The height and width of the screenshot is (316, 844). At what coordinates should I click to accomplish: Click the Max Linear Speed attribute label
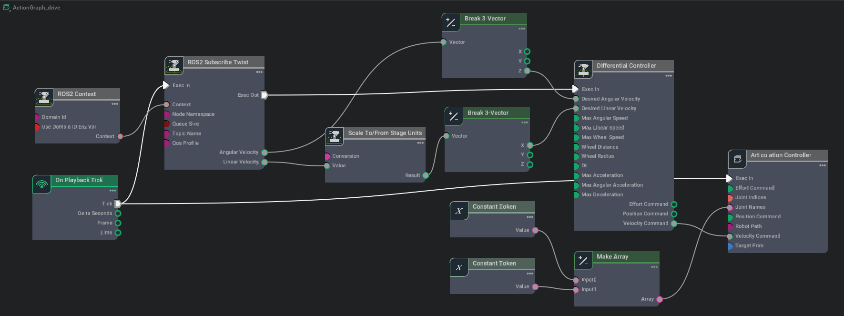(602, 128)
